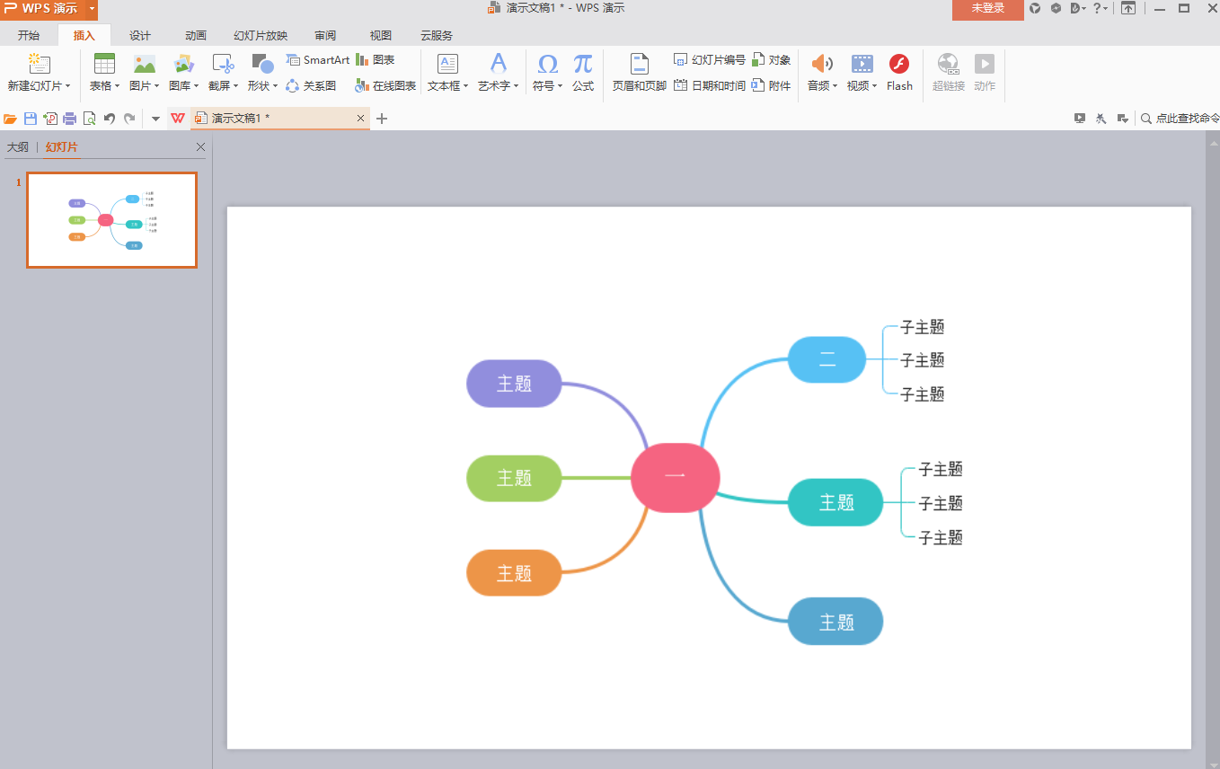Select the orange 主题 node

515,573
